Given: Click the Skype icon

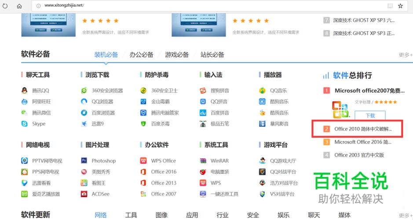Looking at the screenshot, I should coord(24,124).
